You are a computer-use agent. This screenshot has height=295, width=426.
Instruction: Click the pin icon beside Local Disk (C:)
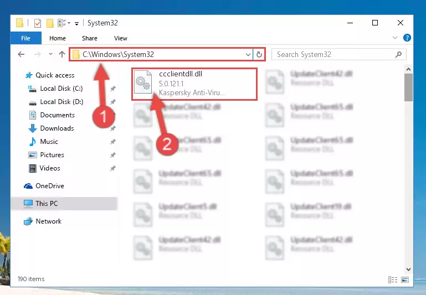113,89
